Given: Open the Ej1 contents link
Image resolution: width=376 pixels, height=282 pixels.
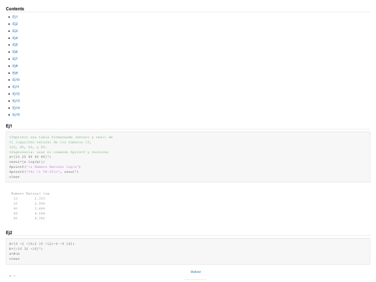Looking at the screenshot, I should click(x=15, y=17).
